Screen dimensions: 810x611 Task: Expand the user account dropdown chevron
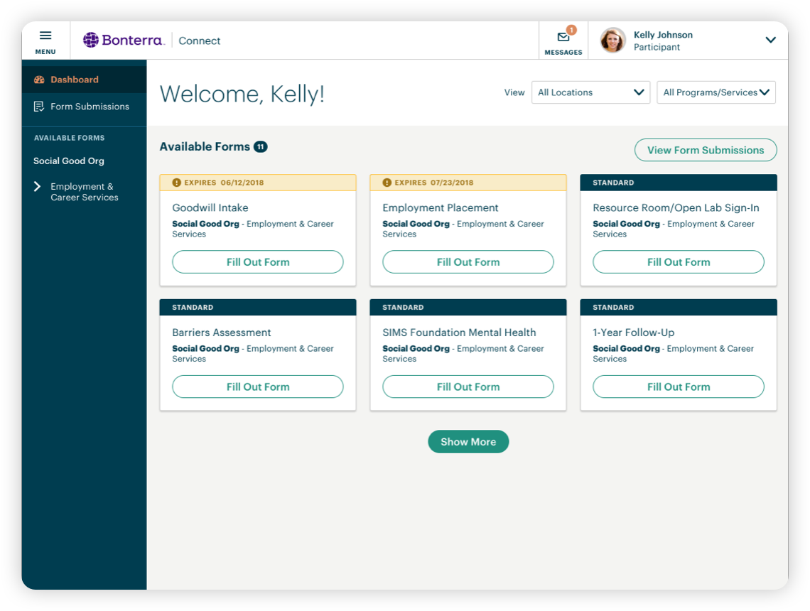click(x=770, y=40)
